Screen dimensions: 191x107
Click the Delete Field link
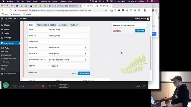[32, 73]
